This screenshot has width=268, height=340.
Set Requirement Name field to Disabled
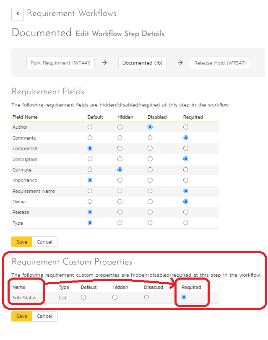(150, 191)
